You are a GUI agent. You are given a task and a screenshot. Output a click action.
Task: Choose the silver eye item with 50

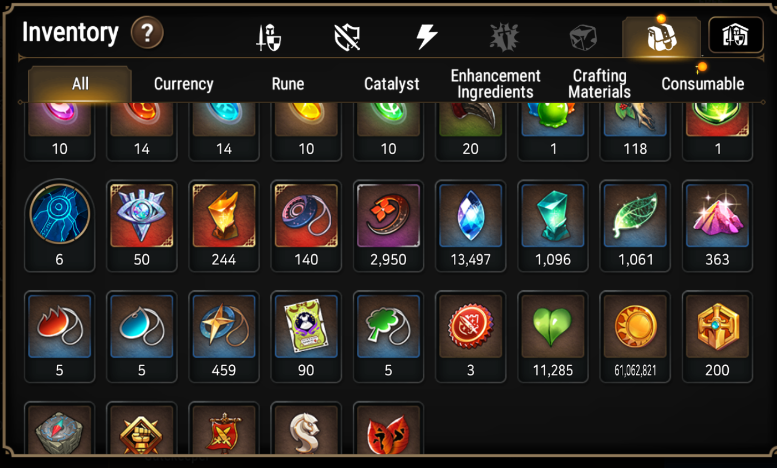[142, 226]
